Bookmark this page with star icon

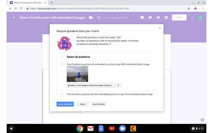click(x=189, y=9)
